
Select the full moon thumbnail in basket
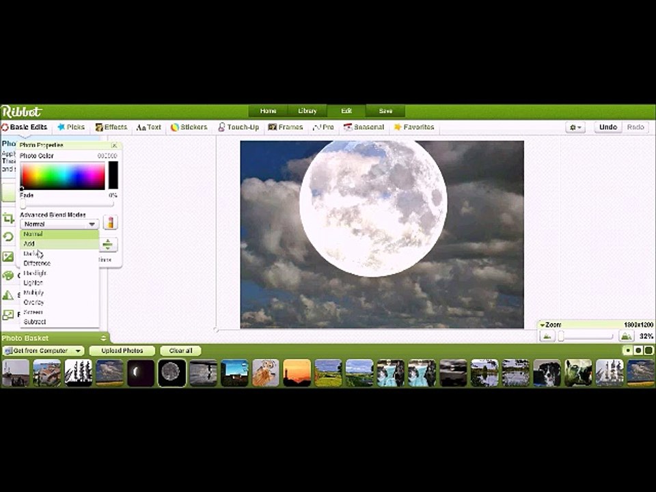pyautogui.click(x=172, y=372)
